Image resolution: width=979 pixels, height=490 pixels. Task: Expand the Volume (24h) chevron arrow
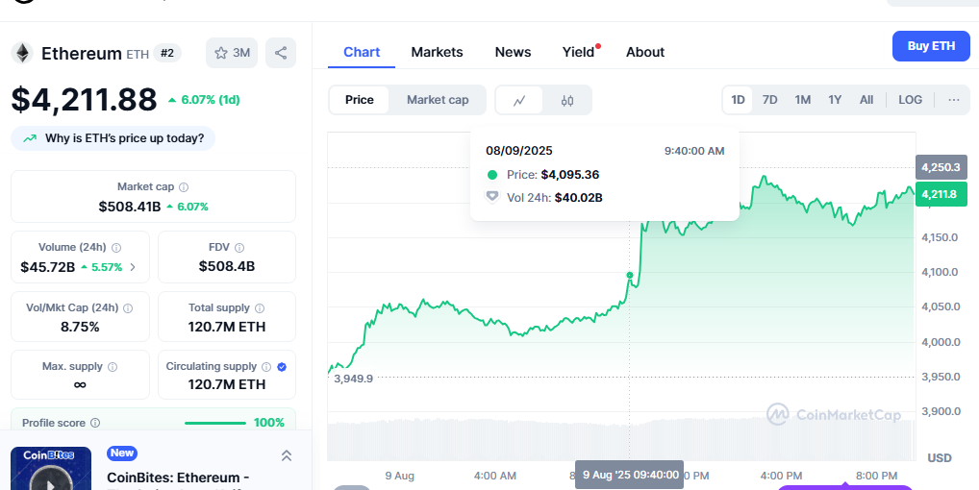tap(133, 267)
